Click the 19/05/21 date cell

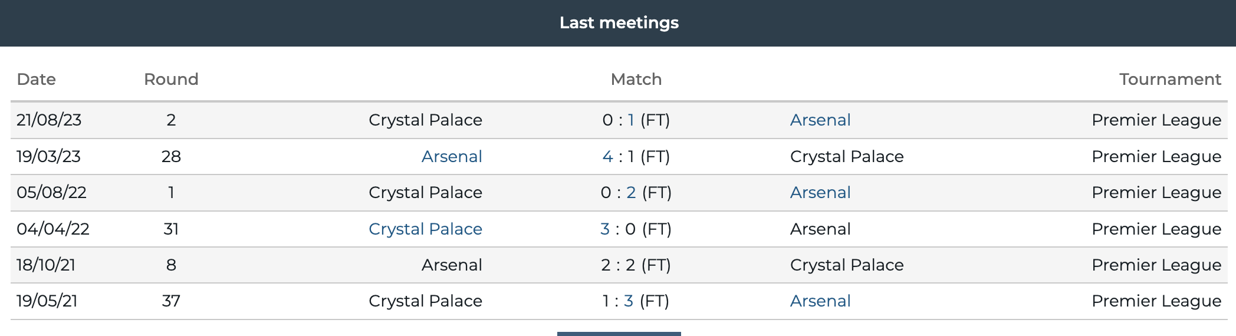(x=47, y=301)
